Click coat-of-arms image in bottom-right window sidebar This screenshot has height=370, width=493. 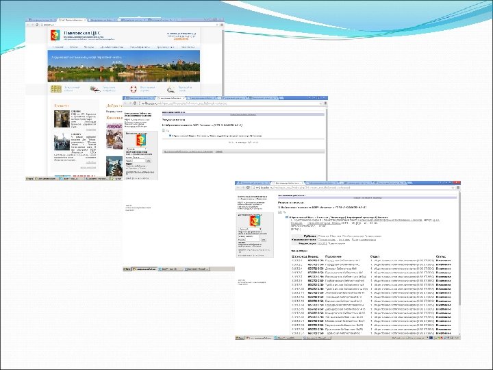(x=255, y=221)
